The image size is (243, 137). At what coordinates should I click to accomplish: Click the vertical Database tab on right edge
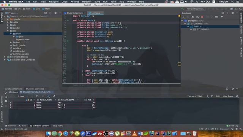241,18
